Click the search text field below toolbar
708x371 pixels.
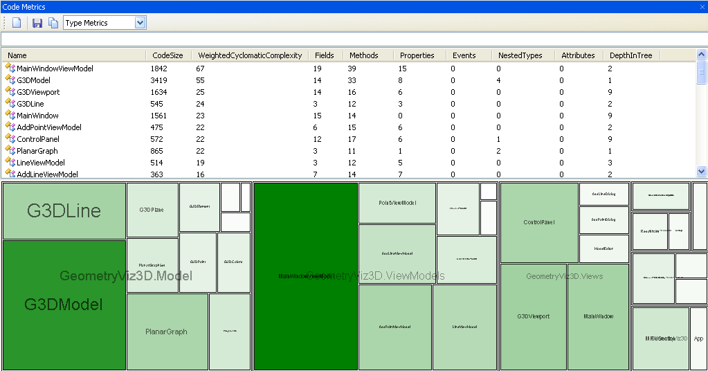pos(353,39)
